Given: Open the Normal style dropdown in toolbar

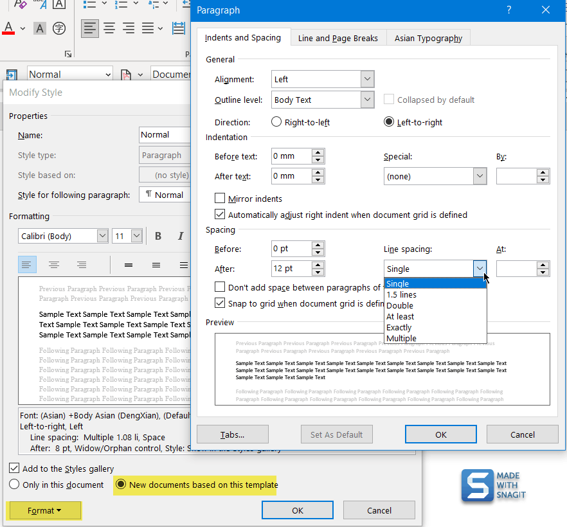Looking at the screenshot, I should coord(108,75).
